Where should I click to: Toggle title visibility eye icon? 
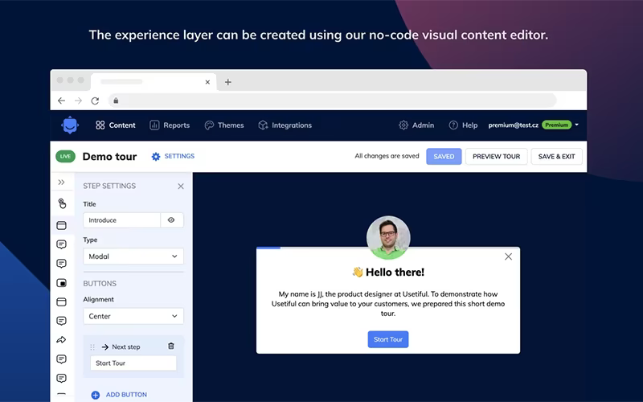tap(171, 220)
